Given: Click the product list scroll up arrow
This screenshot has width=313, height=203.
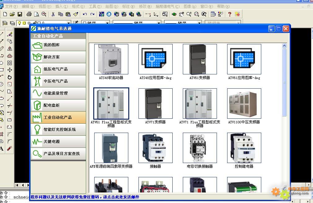Looking at the screenshot, I should (x=284, y=46).
